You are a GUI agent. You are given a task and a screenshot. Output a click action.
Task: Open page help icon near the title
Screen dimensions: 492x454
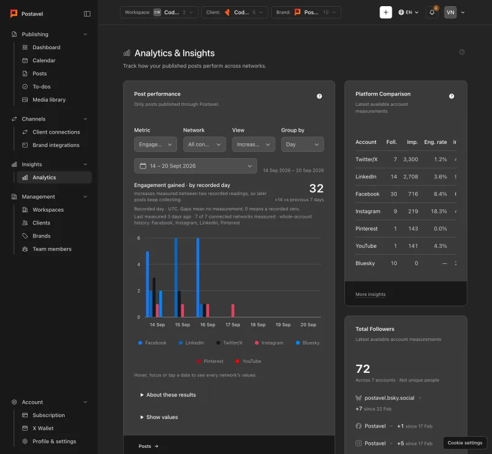462,52
